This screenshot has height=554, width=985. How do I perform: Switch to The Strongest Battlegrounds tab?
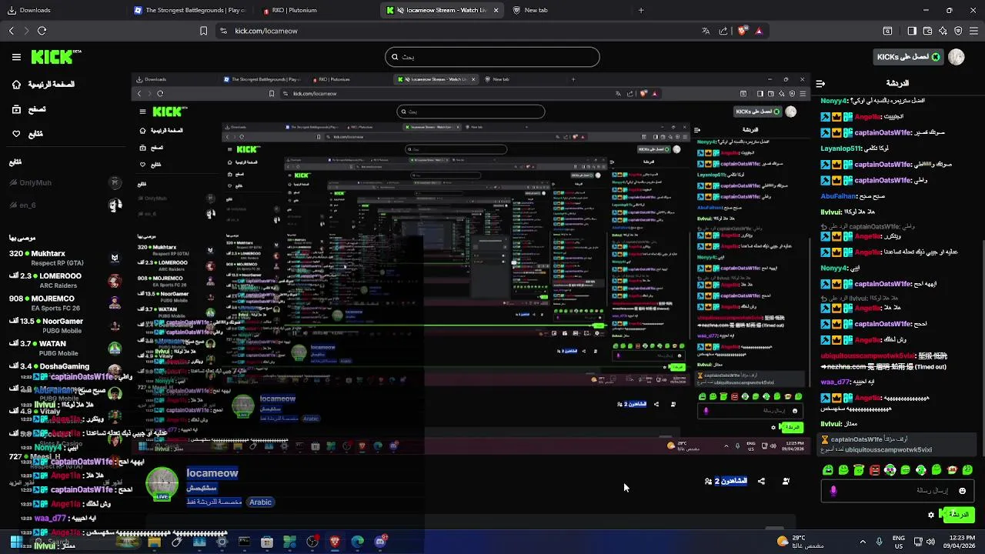click(189, 11)
